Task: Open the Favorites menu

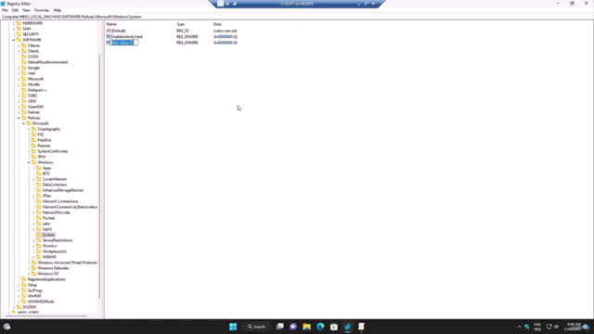Action: (x=42, y=10)
